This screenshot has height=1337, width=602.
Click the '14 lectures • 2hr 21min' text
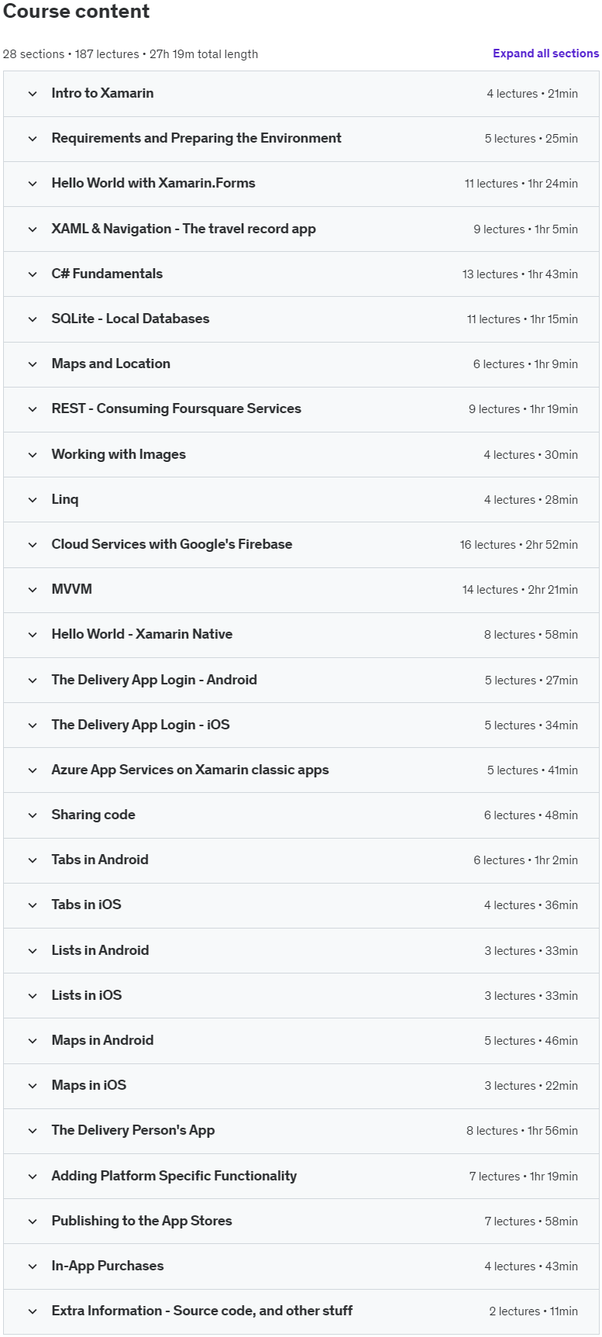[520, 590]
